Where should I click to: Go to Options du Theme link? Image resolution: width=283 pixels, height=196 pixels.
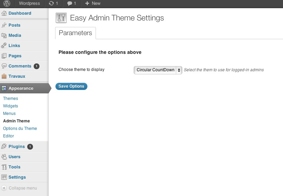click(20, 129)
